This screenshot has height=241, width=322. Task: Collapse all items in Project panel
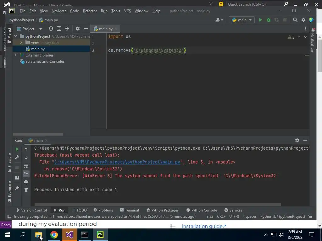[67, 29]
